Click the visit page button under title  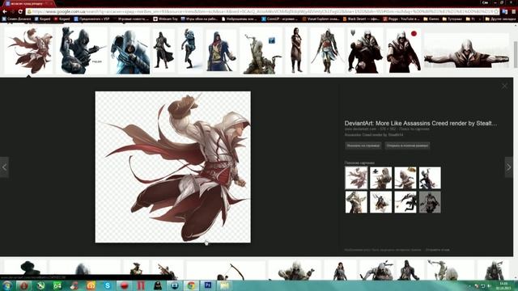363,145
